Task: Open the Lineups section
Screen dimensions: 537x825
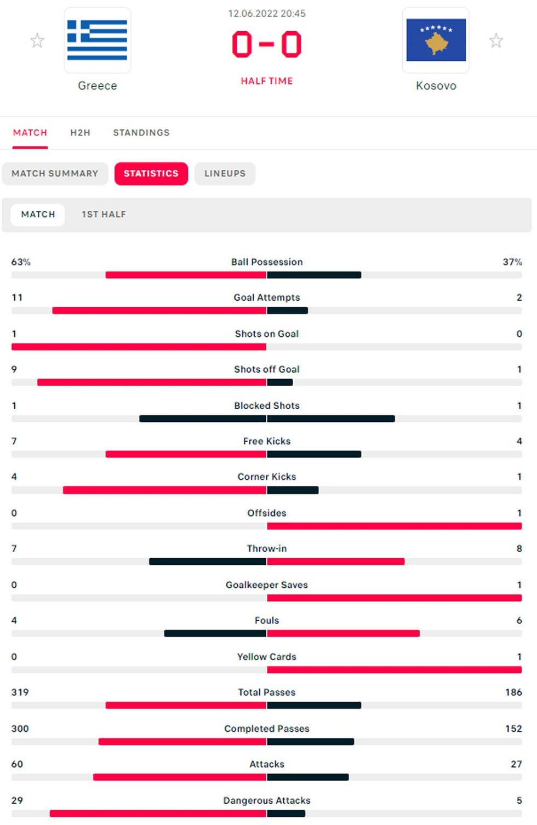Action: pos(225,174)
